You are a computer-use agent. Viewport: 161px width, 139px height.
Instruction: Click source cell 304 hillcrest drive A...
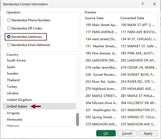point(101,103)
